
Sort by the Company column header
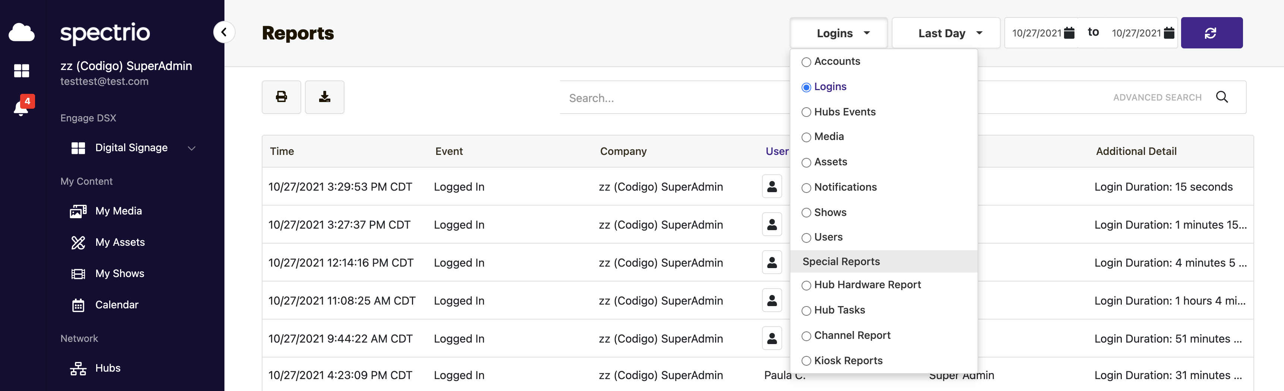point(623,152)
